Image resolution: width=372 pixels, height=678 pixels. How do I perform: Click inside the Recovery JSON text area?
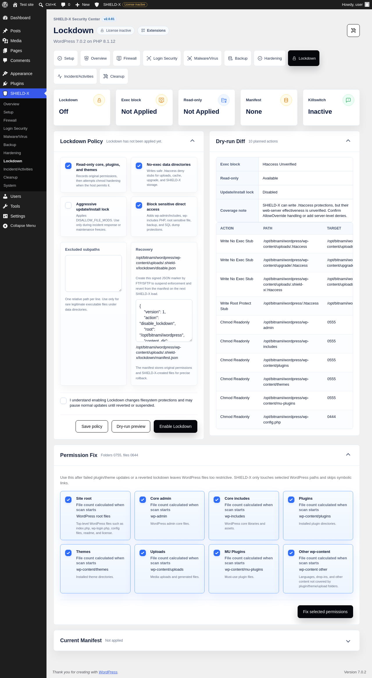tap(164, 321)
